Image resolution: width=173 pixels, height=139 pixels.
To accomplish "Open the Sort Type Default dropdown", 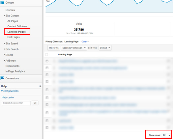I will pyautogui.click(x=105, y=48).
